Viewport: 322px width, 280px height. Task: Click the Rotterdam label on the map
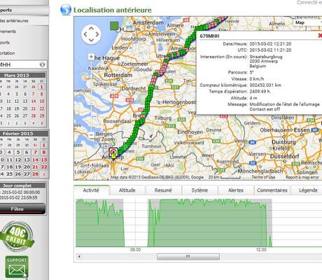(x=118, y=75)
